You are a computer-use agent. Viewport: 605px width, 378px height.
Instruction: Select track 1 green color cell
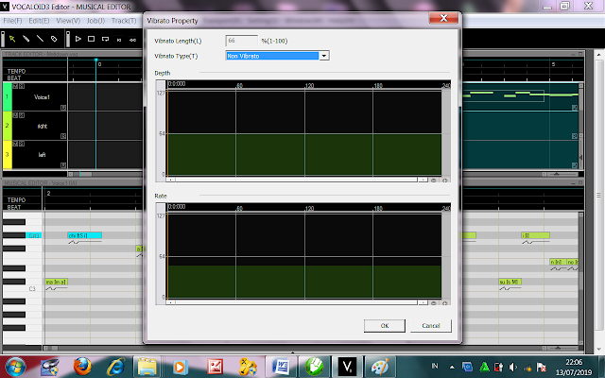[x=8, y=96]
